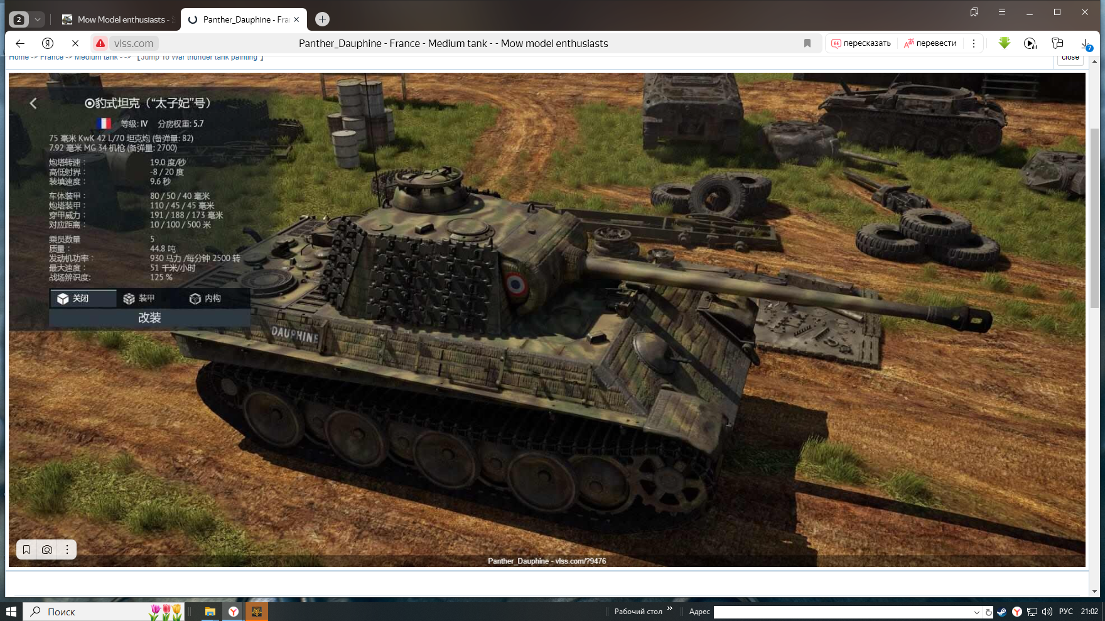The height and width of the screenshot is (621, 1105).
Task: Expand the tab group dropdown arrow
Action: 38,19
